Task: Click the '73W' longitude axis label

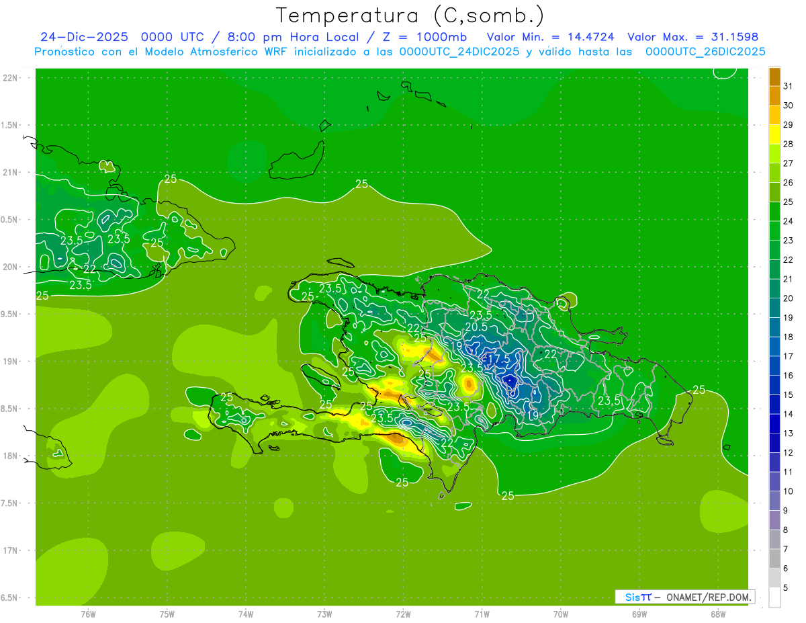Action: [324, 614]
